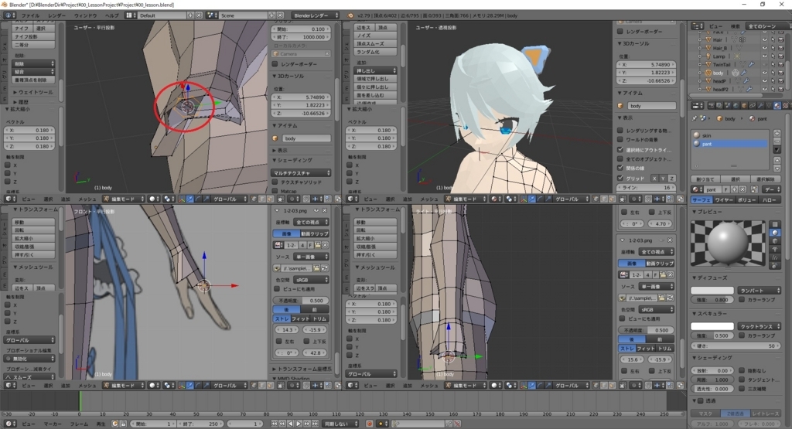Enable カラーランプ checkbox under スペキュラー
The image size is (792, 429).
point(742,335)
